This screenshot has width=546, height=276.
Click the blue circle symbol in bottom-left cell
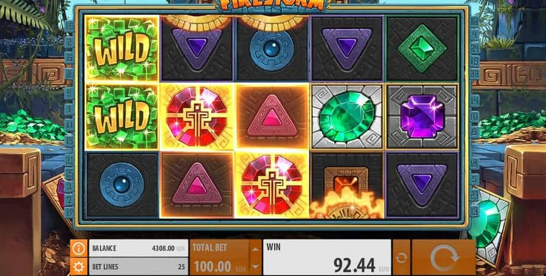point(121,185)
